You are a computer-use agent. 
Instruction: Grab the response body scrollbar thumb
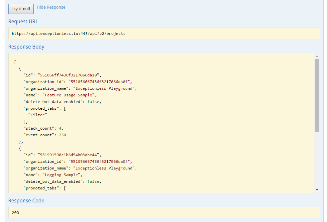tap(317, 95)
